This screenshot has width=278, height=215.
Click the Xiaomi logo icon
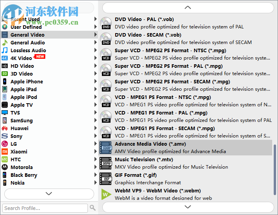[x=5, y=152]
